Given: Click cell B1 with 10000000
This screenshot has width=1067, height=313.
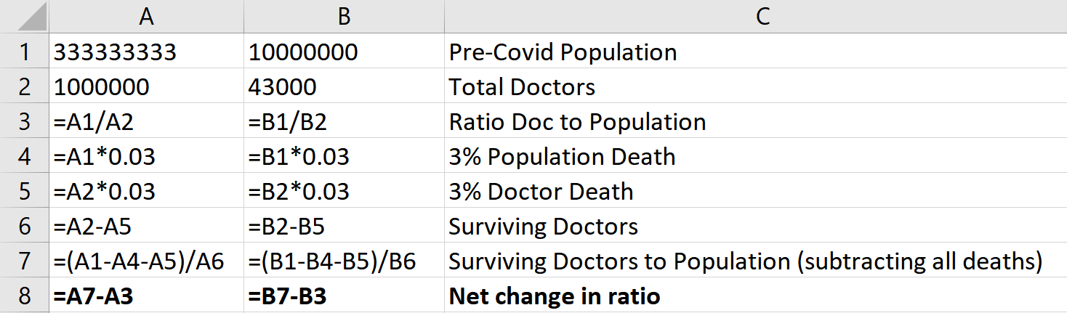Looking at the screenshot, I should (345, 52).
